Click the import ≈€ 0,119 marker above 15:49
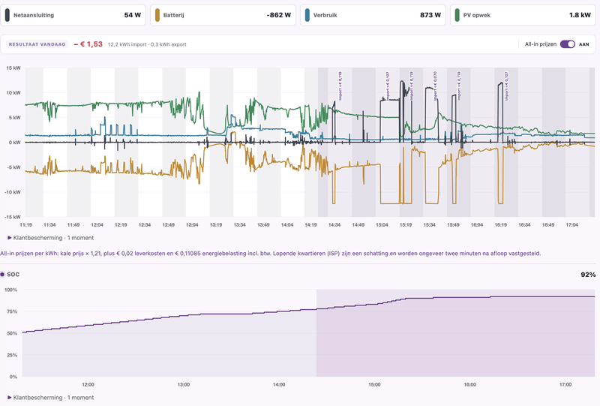Viewport: 600px width, 406px height. tap(459, 86)
